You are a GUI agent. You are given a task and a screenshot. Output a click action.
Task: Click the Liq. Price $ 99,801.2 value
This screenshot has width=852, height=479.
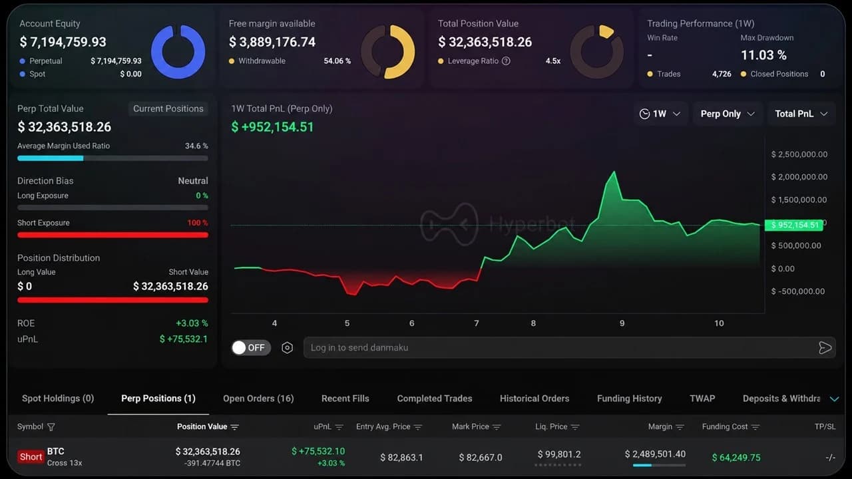[x=559, y=454]
